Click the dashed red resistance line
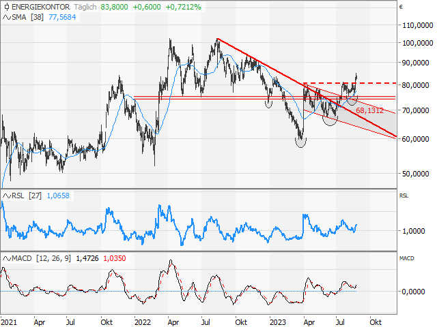Image resolution: width=437 pixels, height=327 pixels. tap(350, 83)
